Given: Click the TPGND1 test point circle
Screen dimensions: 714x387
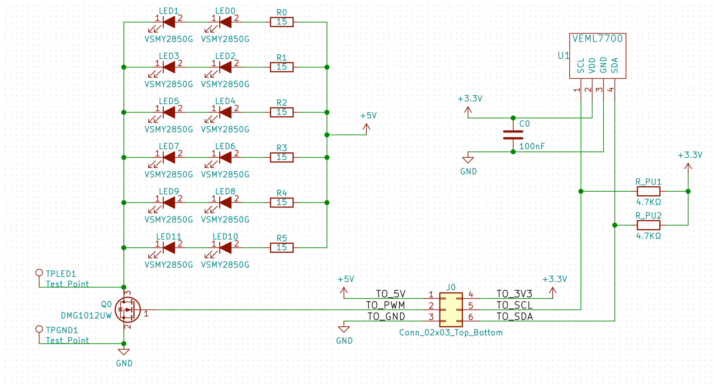Looking at the screenshot, I should [39, 329].
